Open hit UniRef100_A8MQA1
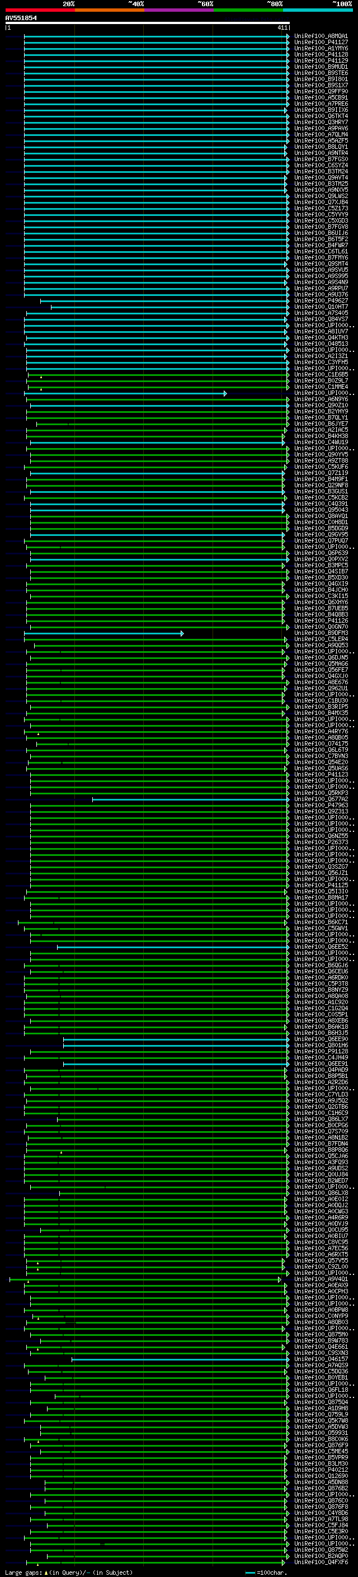This screenshot has width=358, height=1577. point(321,36)
